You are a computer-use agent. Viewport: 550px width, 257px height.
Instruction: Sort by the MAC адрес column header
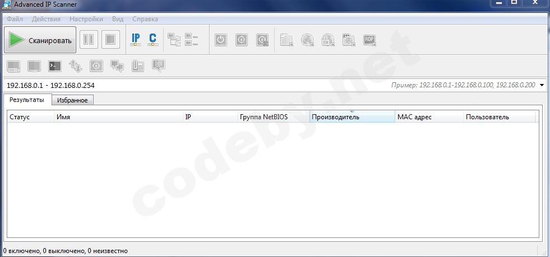tap(429, 117)
